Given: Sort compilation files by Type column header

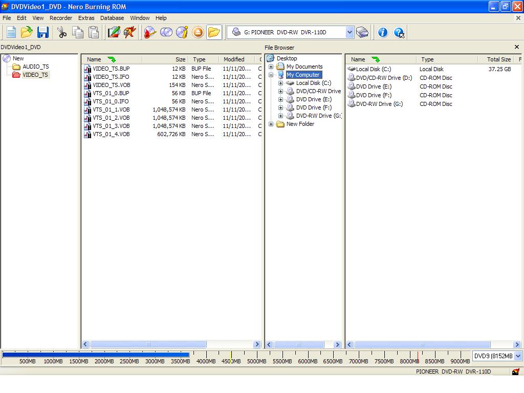Looking at the screenshot, I should click(x=204, y=59).
